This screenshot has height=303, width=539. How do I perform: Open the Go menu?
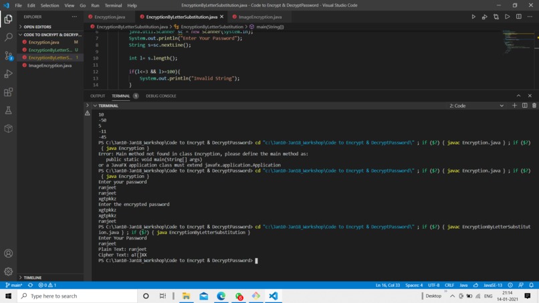coord(82,5)
